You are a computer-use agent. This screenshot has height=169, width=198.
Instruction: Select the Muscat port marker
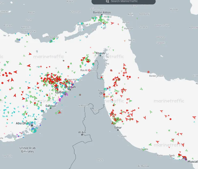tap(186, 159)
